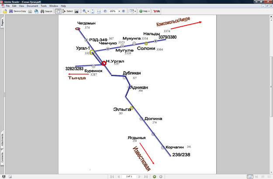Activate the Hand tool
The width and height of the screenshot is (273, 179).
(x=58, y=11)
